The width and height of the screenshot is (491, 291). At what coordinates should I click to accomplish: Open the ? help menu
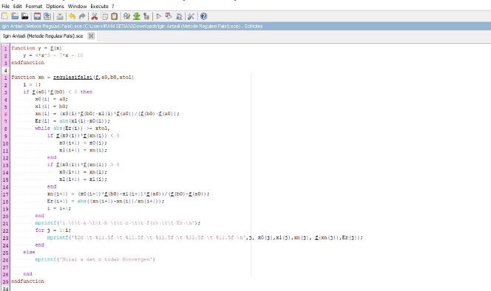coord(113,6)
